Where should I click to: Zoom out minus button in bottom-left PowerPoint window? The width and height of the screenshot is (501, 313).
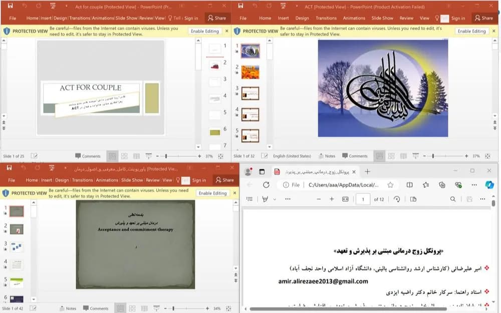[165, 308]
